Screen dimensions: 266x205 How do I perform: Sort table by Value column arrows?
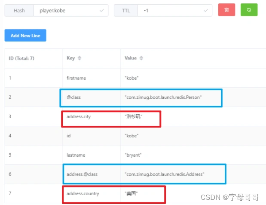pyautogui.click(x=141, y=58)
